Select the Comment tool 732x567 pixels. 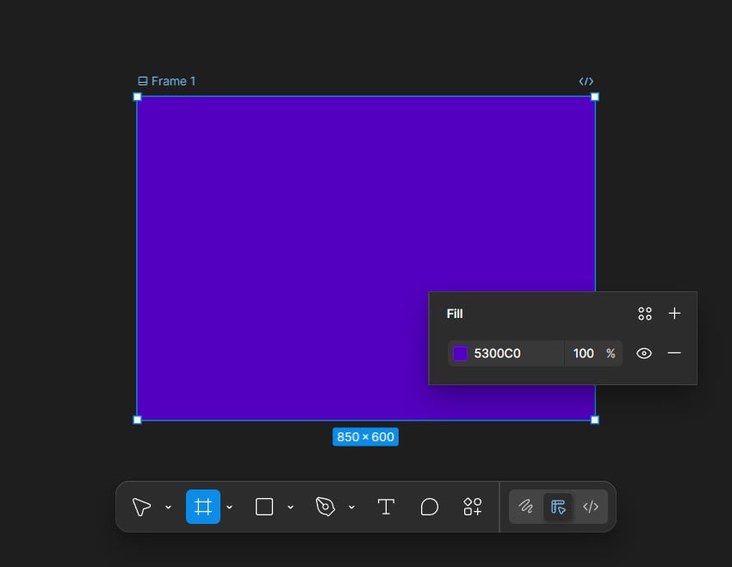pyautogui.click(x=430, y=507)
